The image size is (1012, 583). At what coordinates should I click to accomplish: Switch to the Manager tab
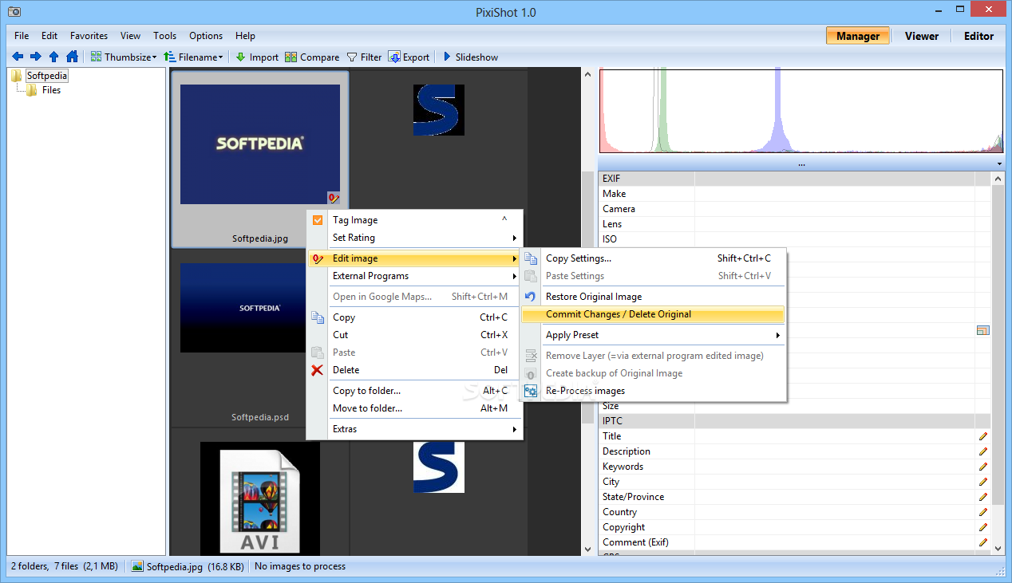858,36
